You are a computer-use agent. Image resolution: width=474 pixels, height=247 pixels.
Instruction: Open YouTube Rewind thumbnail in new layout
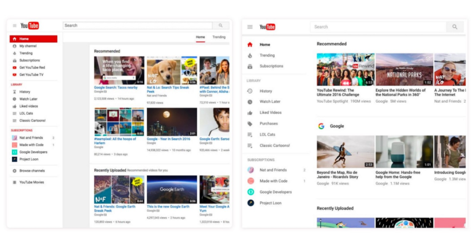[345, 69]
